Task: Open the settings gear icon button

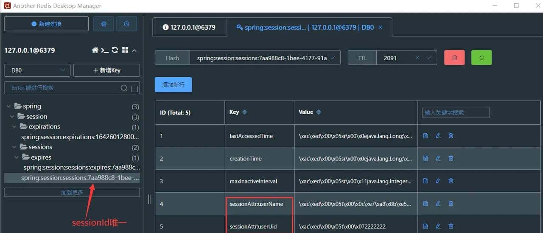Action: pos(104,24)
